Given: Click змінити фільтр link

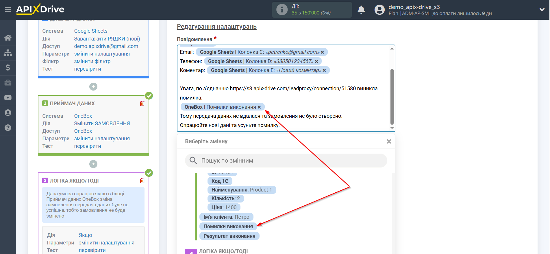Looking at the screenshot, I should point(92,61).
